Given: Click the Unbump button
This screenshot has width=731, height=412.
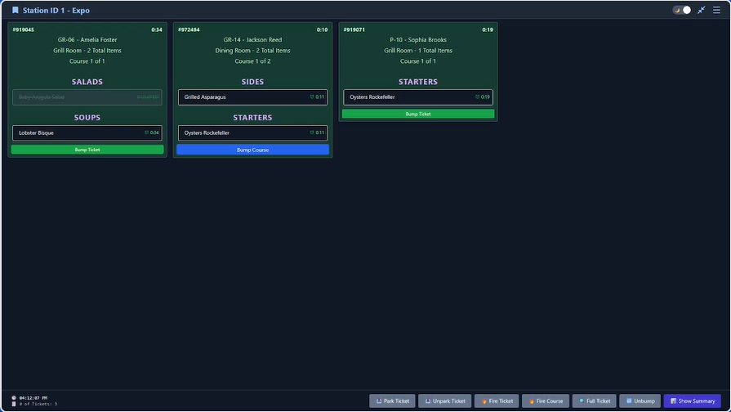Looking at the screenshot, I should pyautogui.click(x=640, y=401).
